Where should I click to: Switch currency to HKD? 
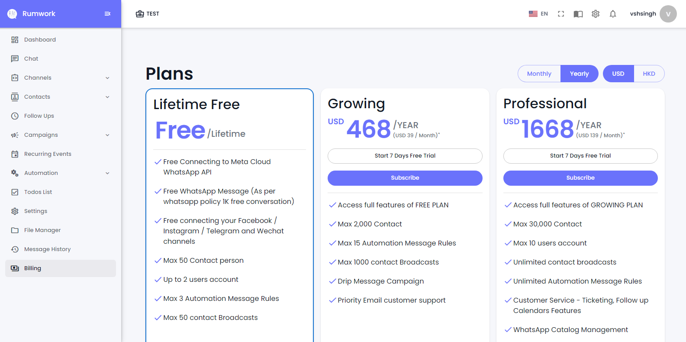point(649,74)
